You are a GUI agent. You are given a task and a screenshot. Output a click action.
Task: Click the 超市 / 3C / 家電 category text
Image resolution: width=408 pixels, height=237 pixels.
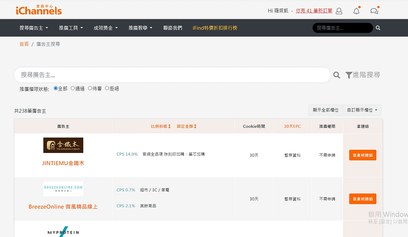pyautogui.click(x=155, y=190)
